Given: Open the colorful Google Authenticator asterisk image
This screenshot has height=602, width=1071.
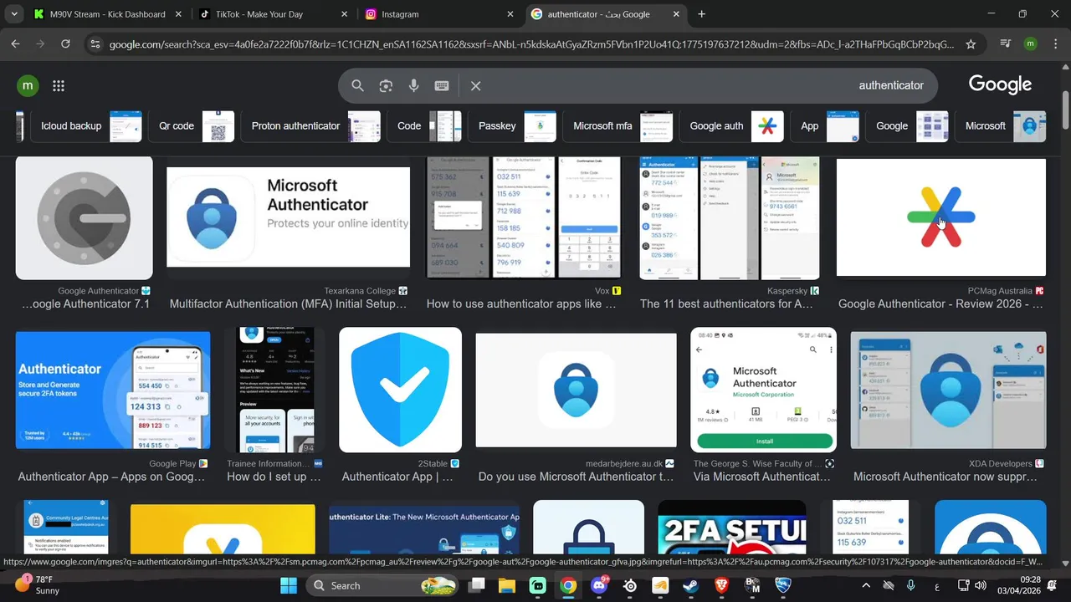Looking at the screenshot, I should [941, 217].
